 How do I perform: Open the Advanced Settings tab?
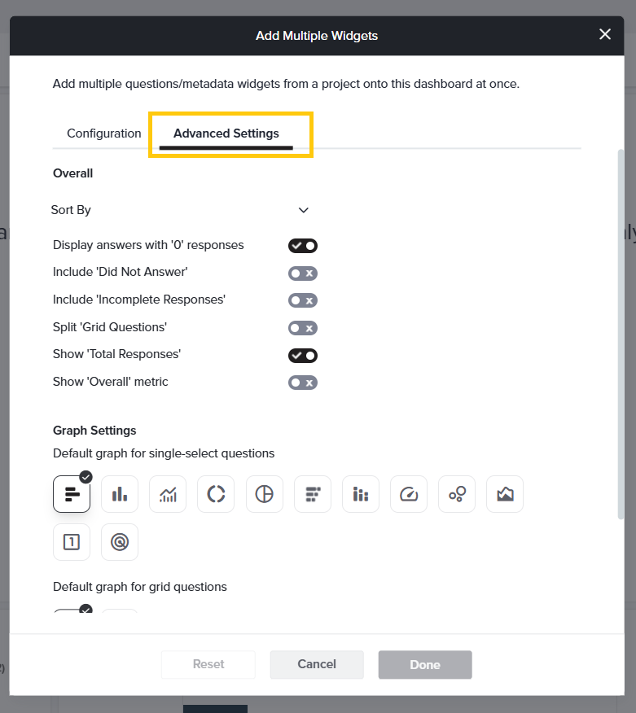226,133
